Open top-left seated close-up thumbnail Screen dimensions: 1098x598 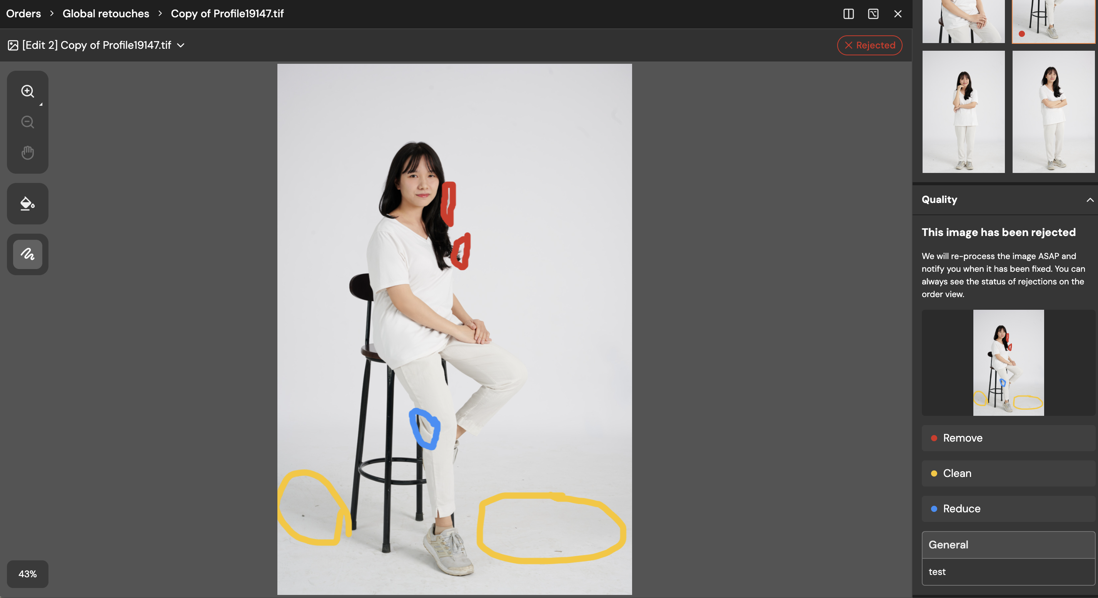tap(963, 21)
